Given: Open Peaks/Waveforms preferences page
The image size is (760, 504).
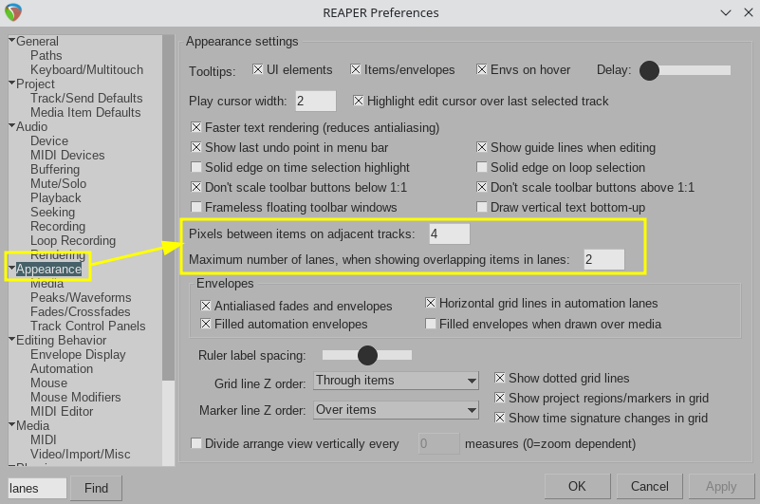Looking at the screenshot, I should [81, 297].
